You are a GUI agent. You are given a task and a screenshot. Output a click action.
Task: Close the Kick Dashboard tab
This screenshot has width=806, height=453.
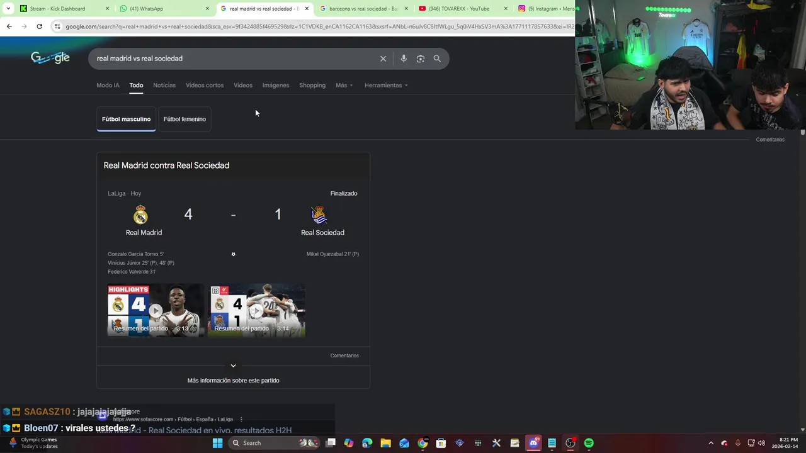coord(107,9)
